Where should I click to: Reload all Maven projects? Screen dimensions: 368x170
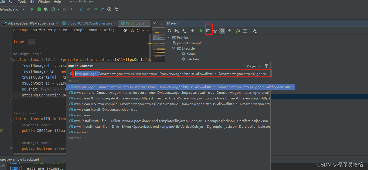click(169, 30)
